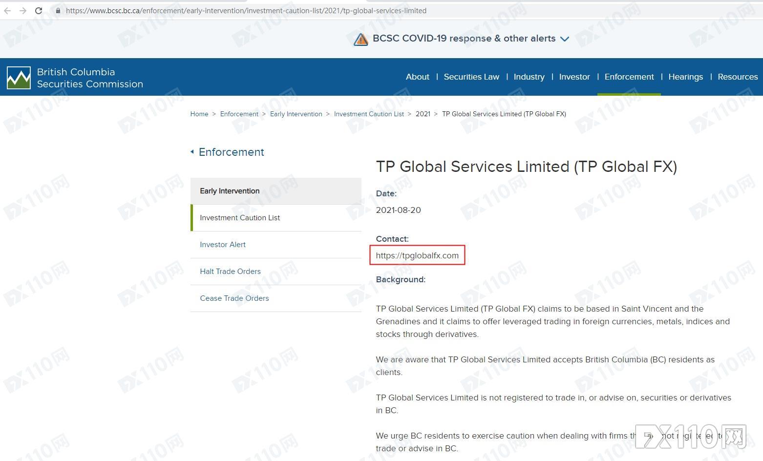The height and width of the screenshot is (461, 763).
Task: Click the https://tpglobalfx.com contact text
Action: point(417,255)
